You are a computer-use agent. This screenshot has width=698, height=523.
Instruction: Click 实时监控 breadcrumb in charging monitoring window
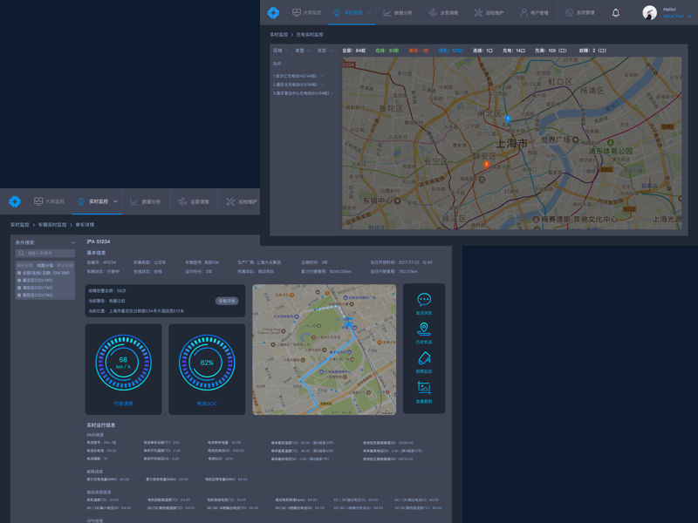(278, 35)
